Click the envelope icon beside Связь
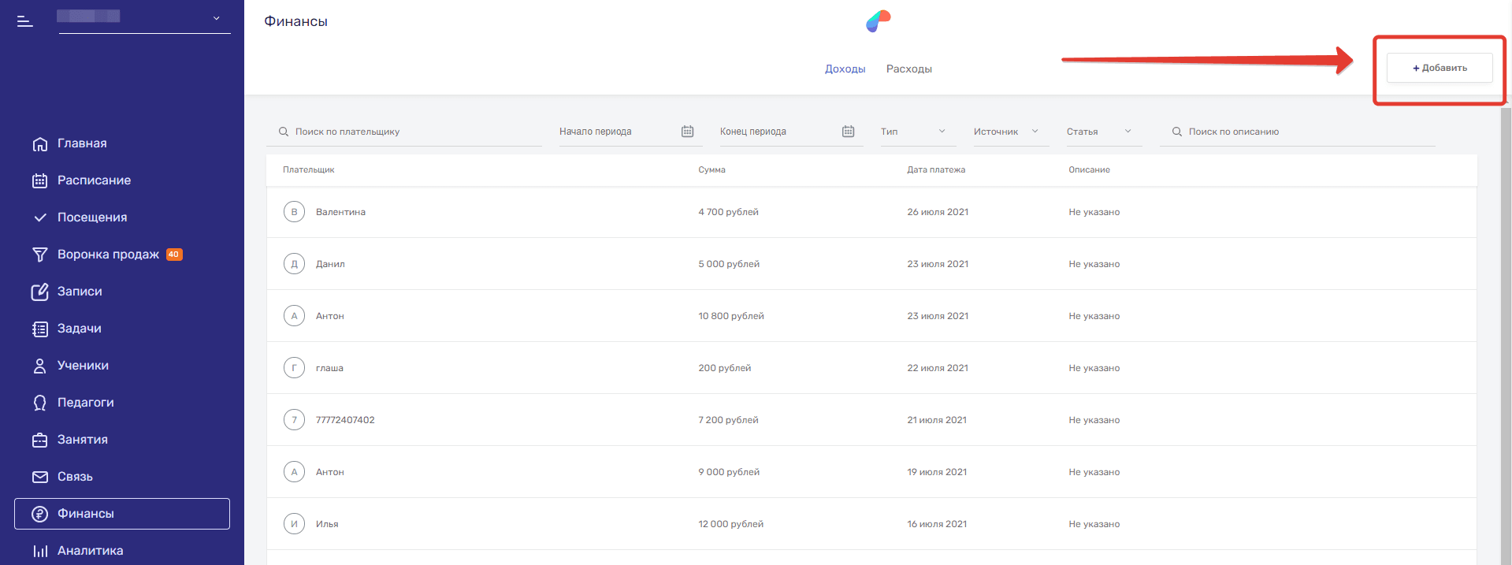This screenshot has width=1512, height=565. pos(40,477)
